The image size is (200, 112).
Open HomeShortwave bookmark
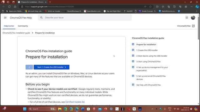point(73,11)
